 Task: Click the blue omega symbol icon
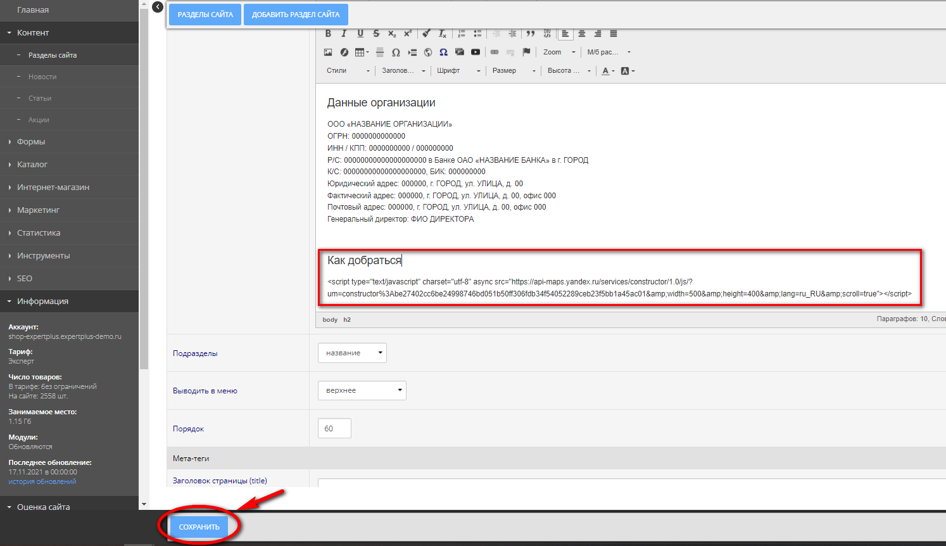click(x=443, y=52)
